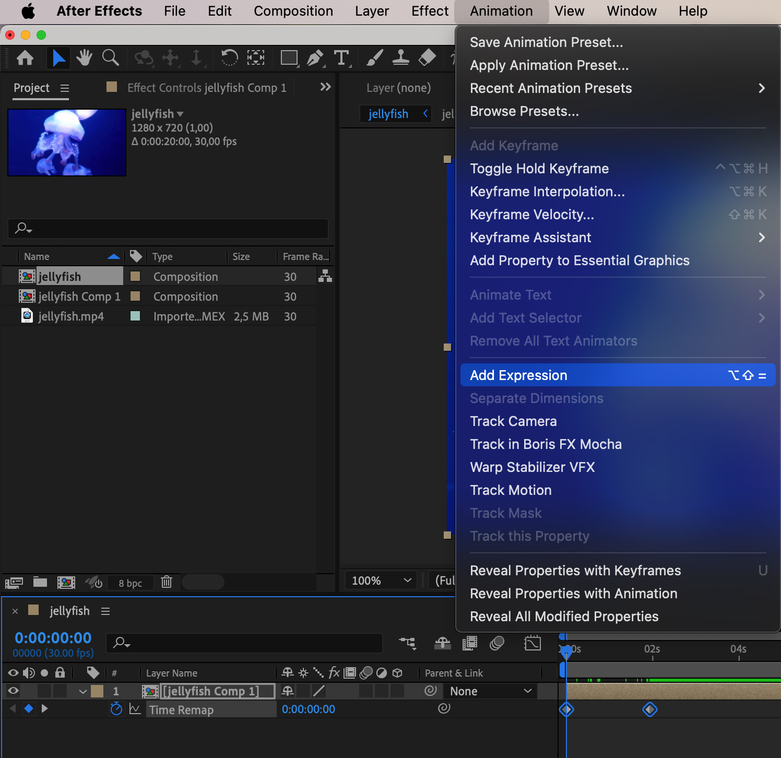Viewport: 781px width, 758px height.
Task: Open the Parent & Link None dropdown
Action: 490,691
